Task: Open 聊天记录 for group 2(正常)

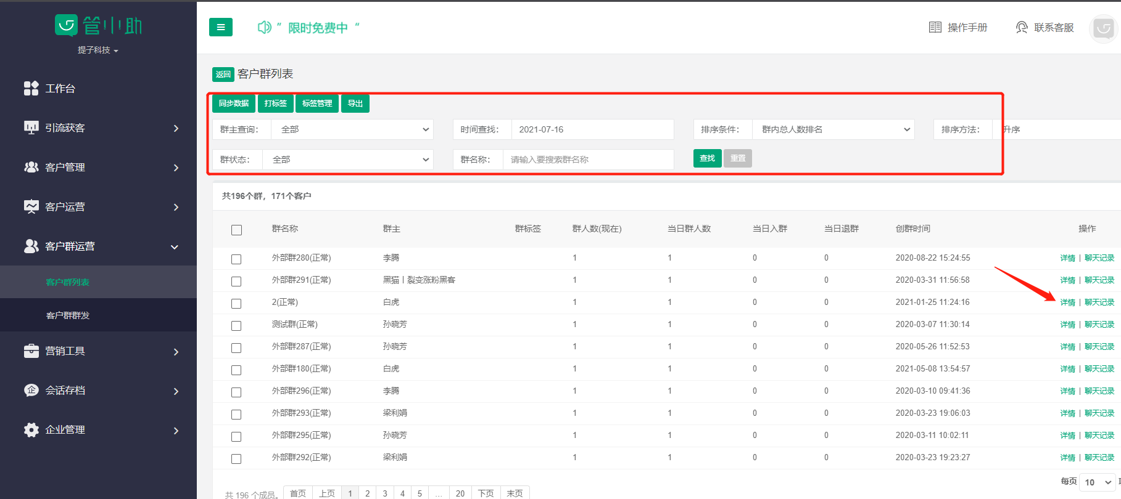Action: 1099,302
